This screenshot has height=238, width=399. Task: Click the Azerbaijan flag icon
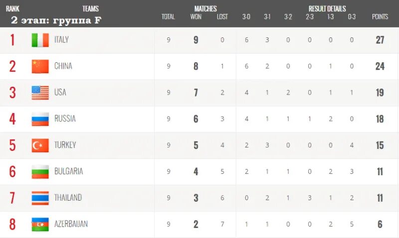[40, 225]
